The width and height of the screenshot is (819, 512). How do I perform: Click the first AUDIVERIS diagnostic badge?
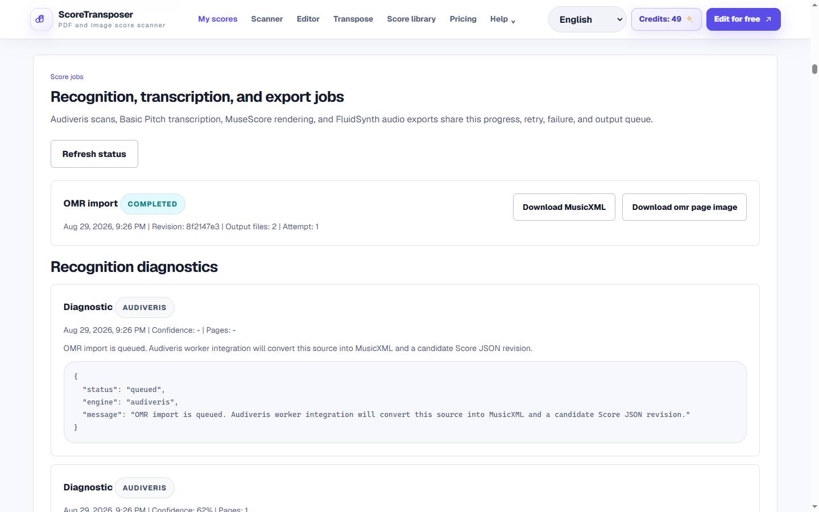pyautogui.click(x=144, y=307)
